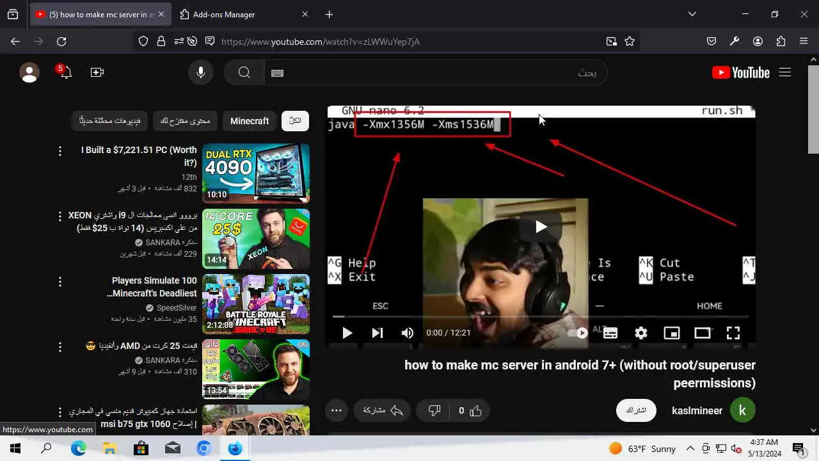The image size is (819, 461).
Task: Open File Explorer from taskbar
Action: point(109,448)
